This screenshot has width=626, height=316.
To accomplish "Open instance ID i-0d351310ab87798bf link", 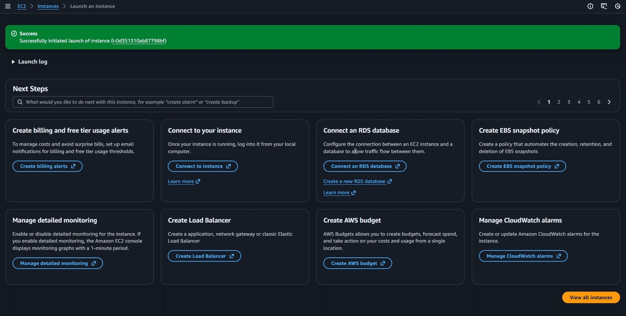I will [x=138, y=41].
